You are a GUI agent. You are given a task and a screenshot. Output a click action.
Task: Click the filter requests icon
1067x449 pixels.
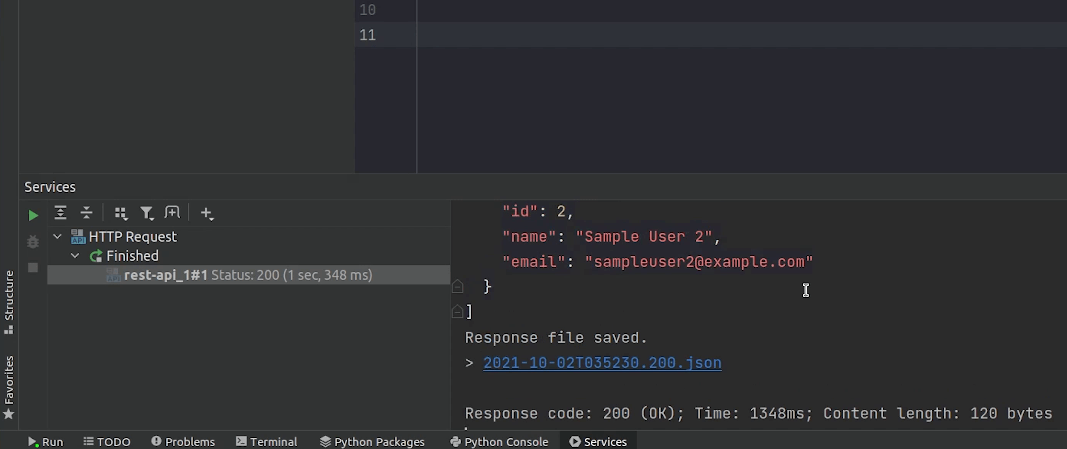point(147,213)
